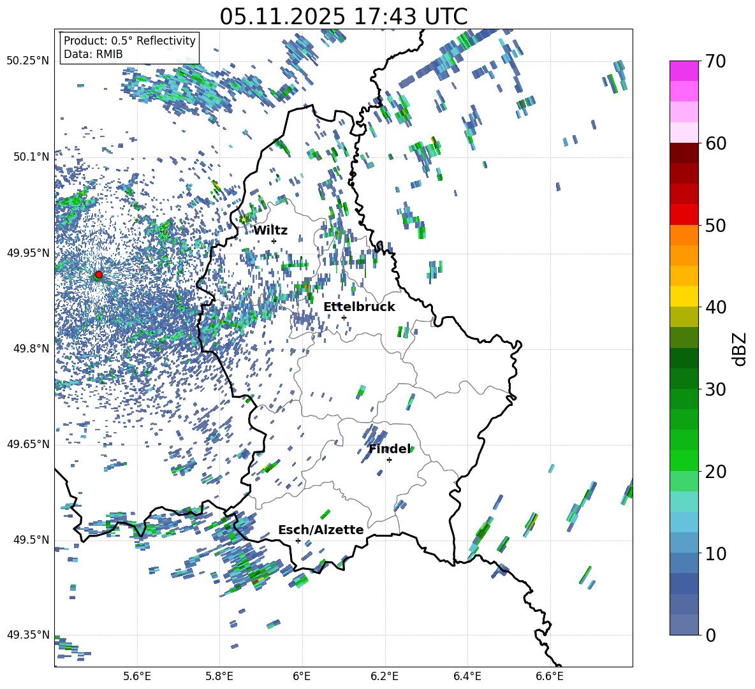This screenshot has height=689, width=755.
Task: Click the red radar site dot
Action: point(98,275)
